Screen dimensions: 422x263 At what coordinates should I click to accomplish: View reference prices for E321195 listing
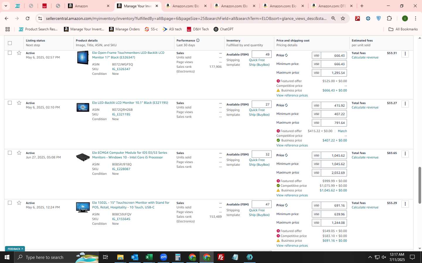pyautogui.click(x=292, y=145)
